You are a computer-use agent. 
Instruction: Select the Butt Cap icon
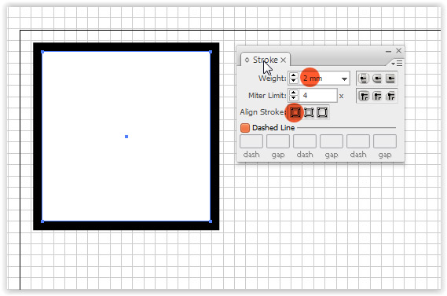(364, 79)
